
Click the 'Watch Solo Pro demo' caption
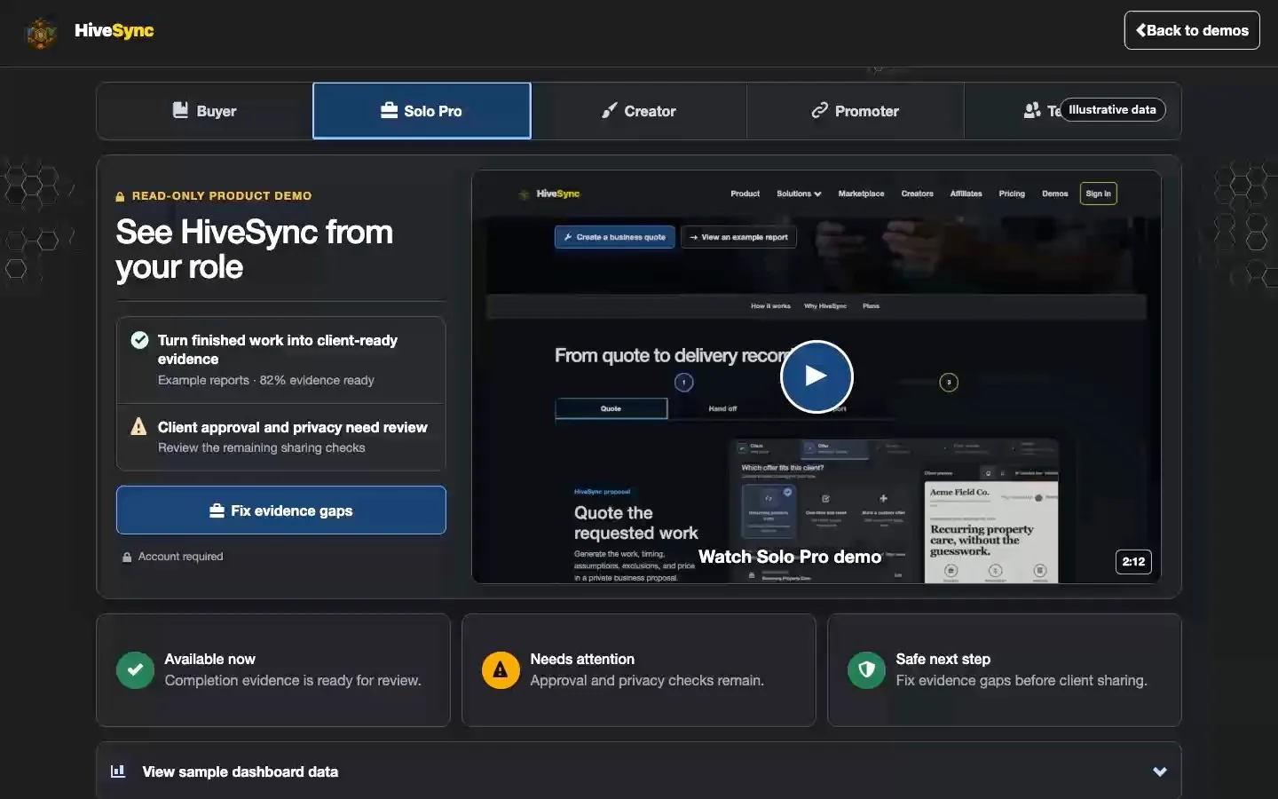[x=790, y=557]
